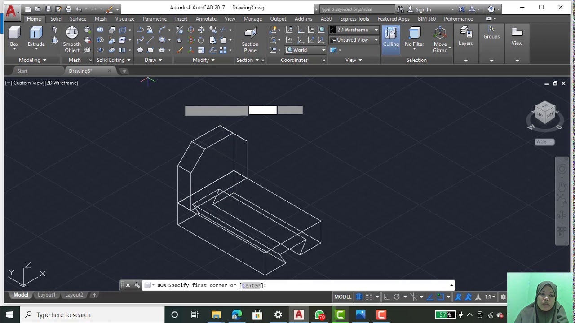Open WhatsApp from the taskbar

click(319, 314)
